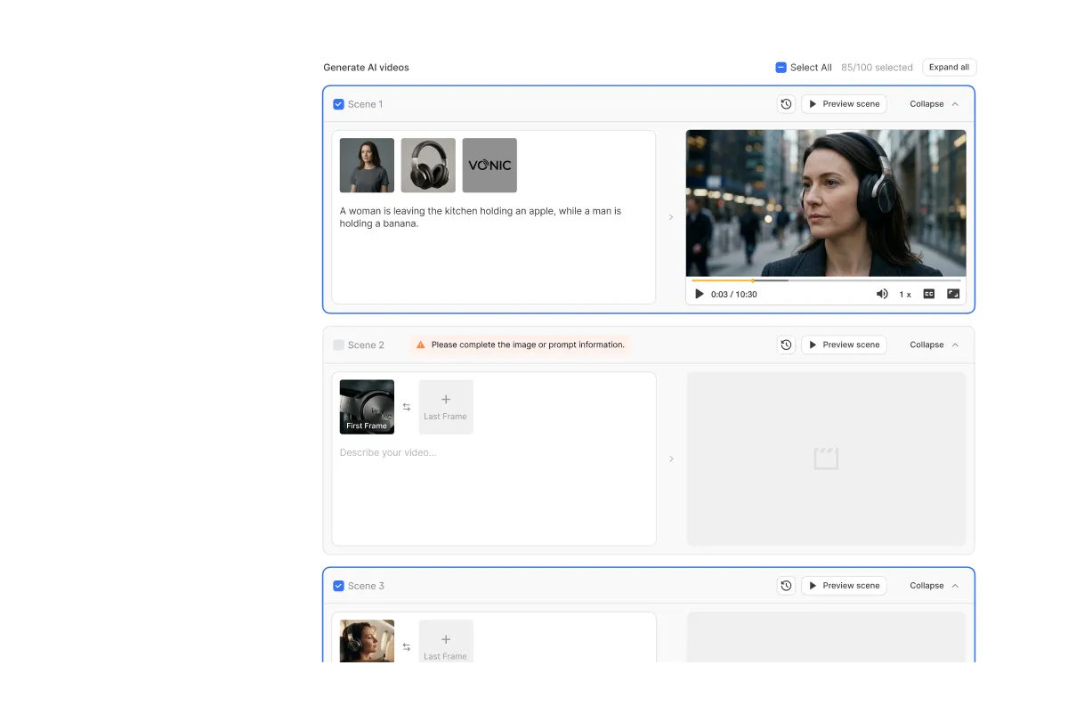Edit the Scene 1 prompt text
1068x714 pixels.
pos(481,217)
